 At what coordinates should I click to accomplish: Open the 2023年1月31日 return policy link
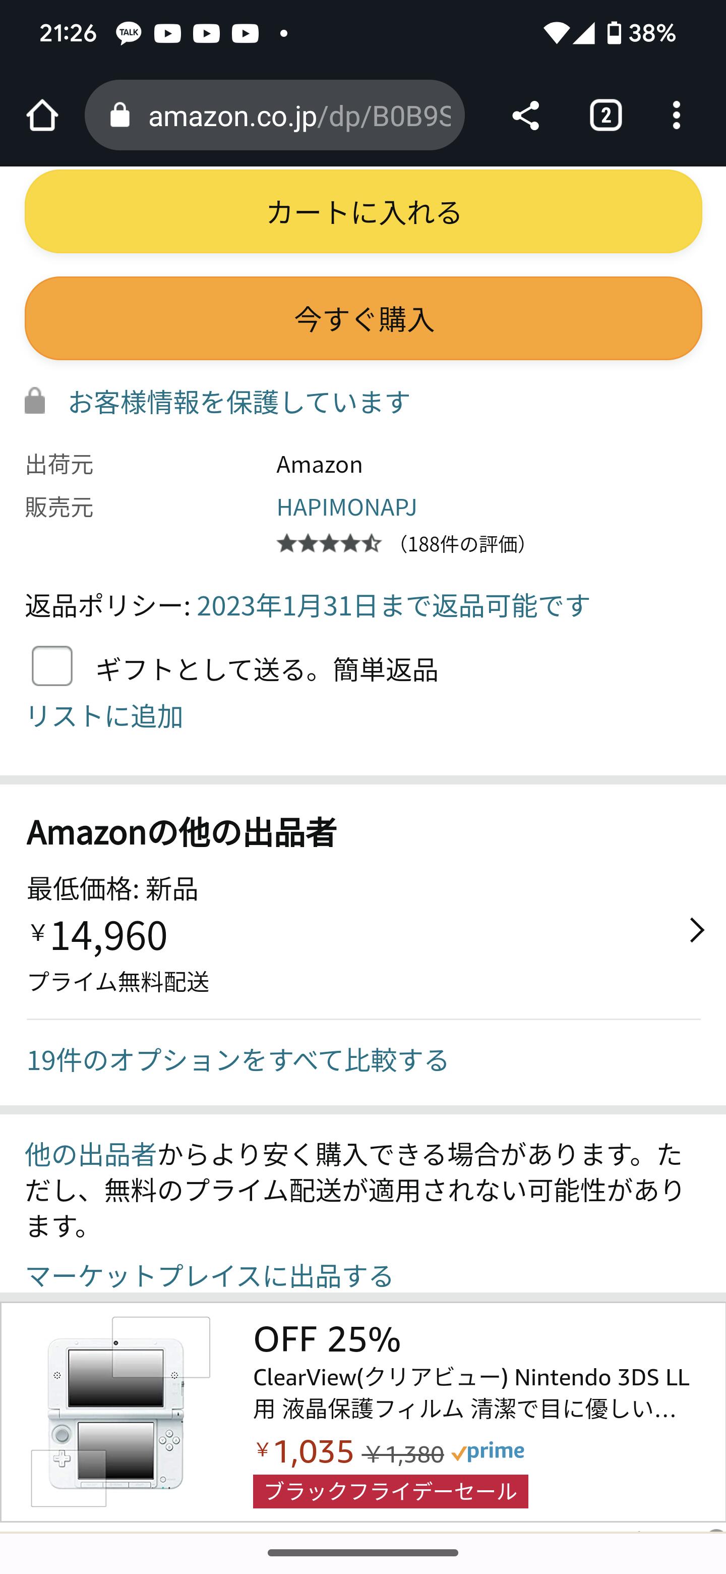tap(393, 605)
